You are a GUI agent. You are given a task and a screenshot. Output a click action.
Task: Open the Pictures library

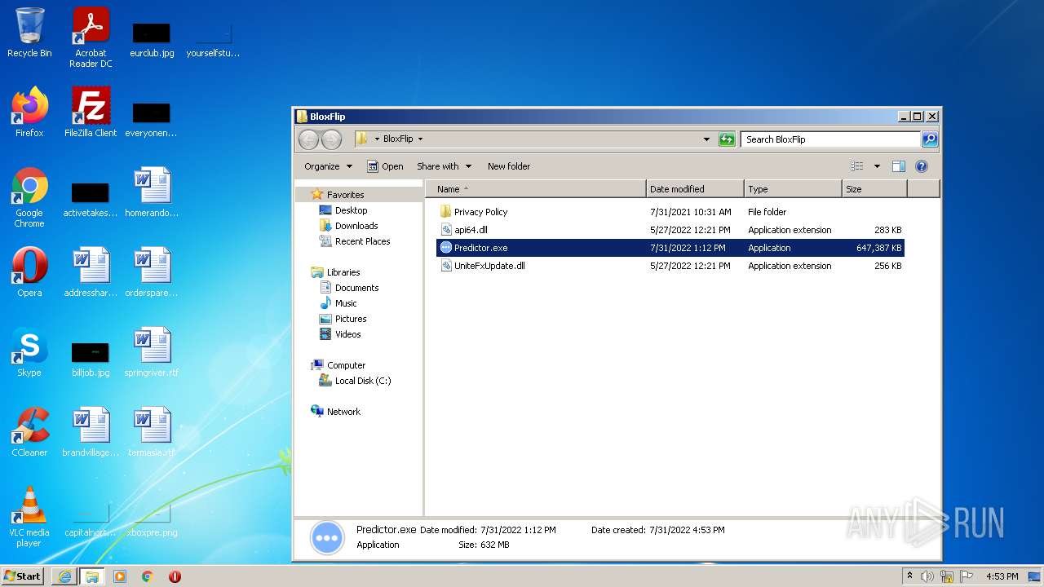351,319
